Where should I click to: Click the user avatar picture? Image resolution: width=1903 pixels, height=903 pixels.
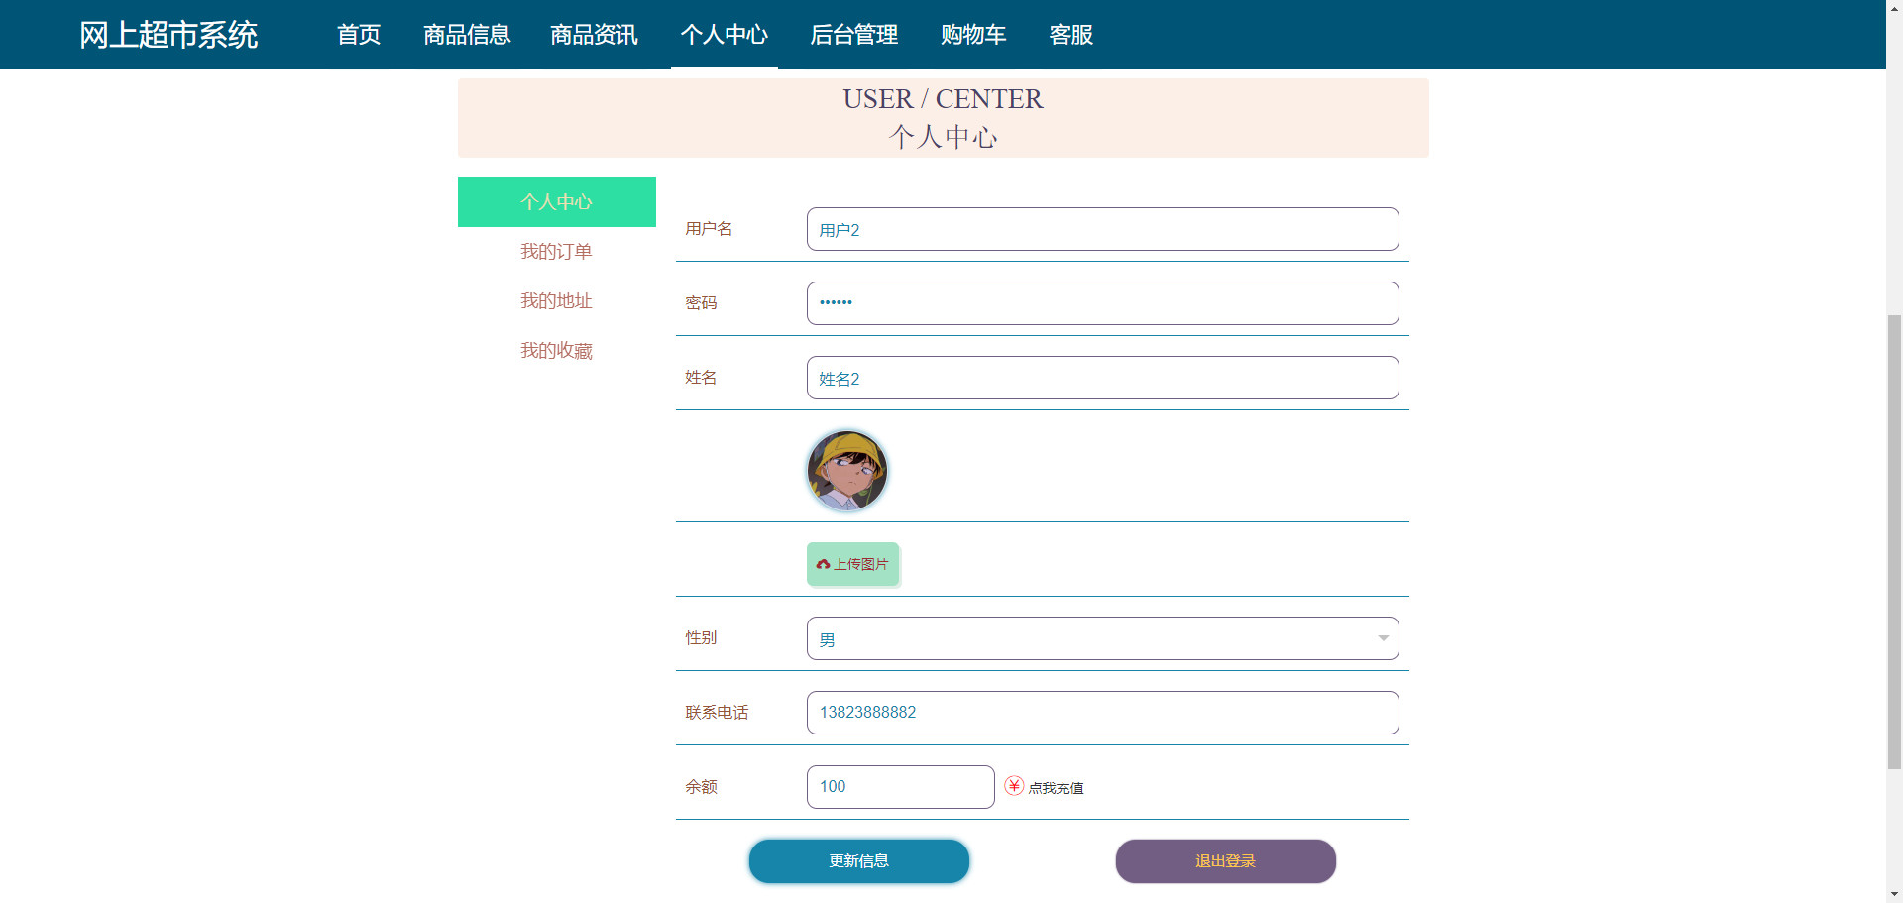(847, 471)
